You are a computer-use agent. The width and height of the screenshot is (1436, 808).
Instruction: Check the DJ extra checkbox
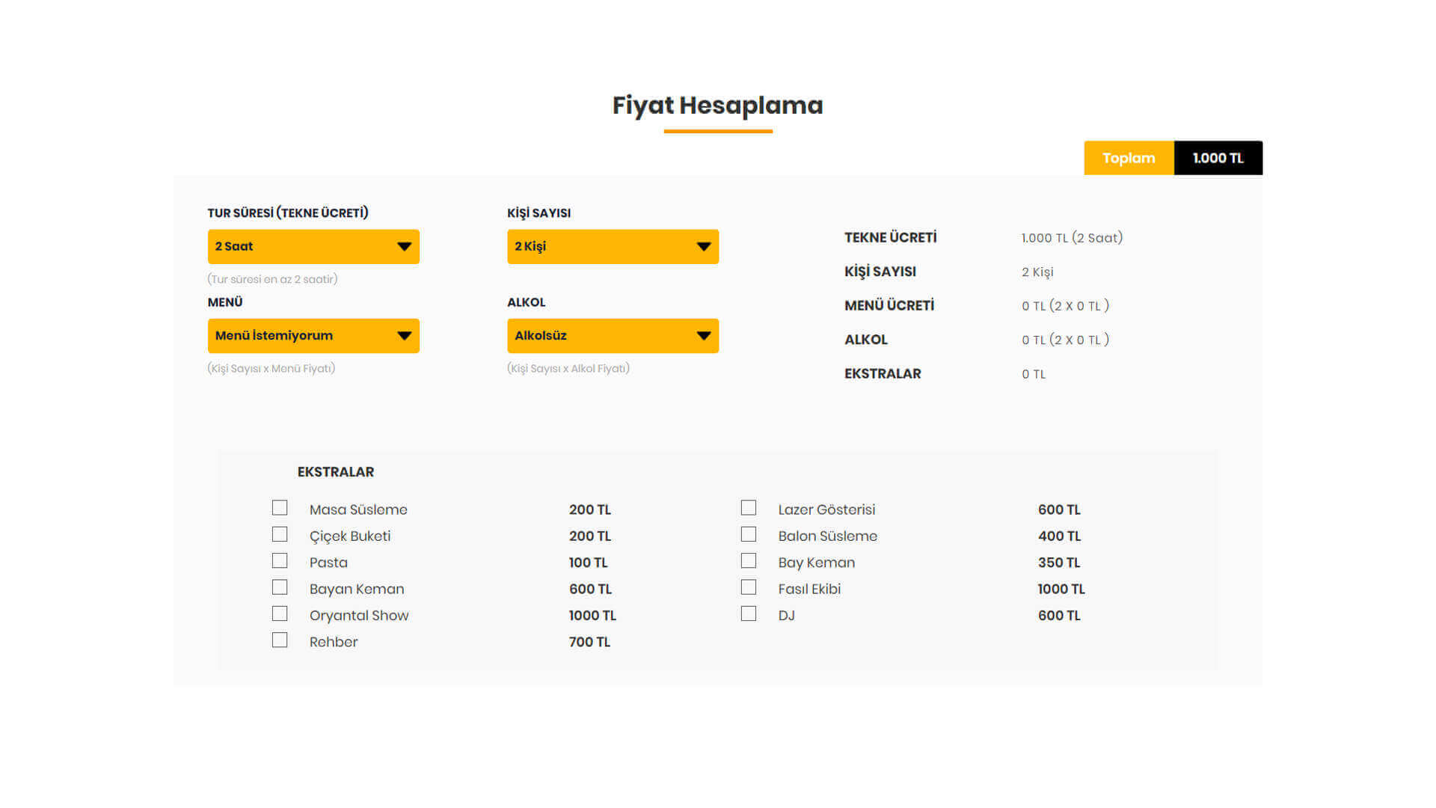(x=749, y=613)
